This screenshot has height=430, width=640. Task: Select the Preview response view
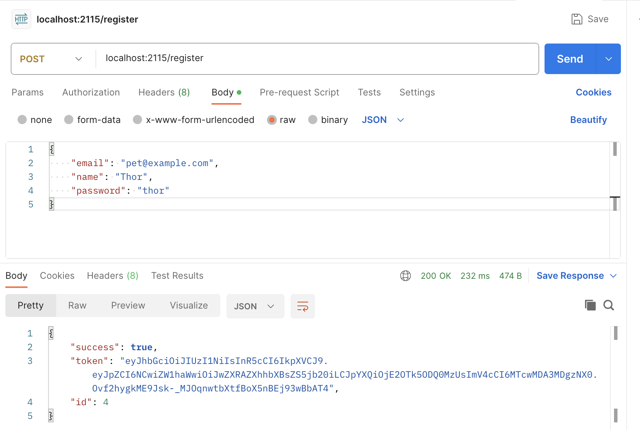tap(128, 306)
